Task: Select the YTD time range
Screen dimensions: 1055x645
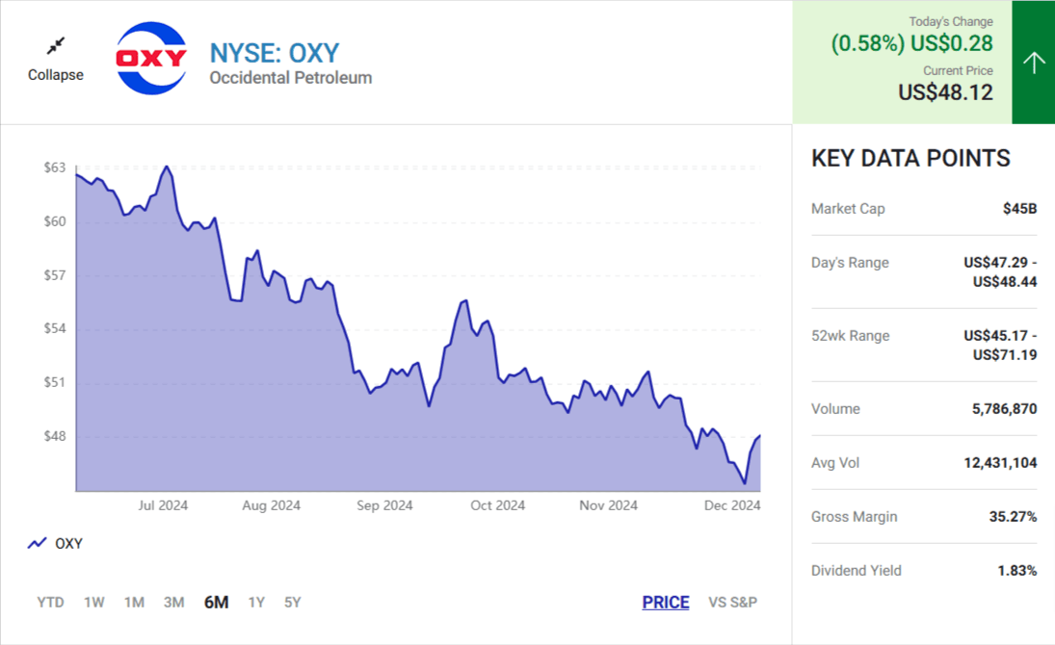Action: click(x=50, y=603)
